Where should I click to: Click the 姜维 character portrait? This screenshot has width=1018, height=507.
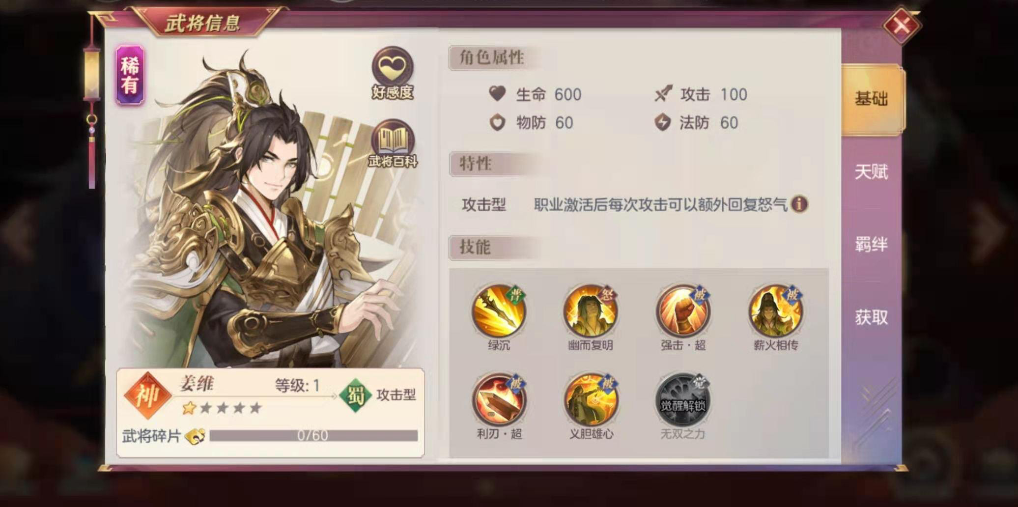point(265,211)
